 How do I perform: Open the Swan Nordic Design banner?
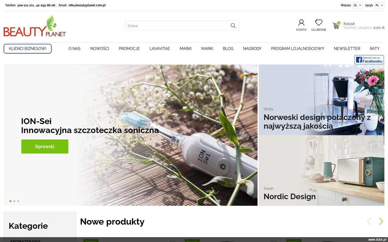tap(321, 171)
